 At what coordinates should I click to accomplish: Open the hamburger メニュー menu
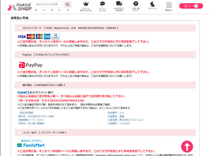(169, 7)
